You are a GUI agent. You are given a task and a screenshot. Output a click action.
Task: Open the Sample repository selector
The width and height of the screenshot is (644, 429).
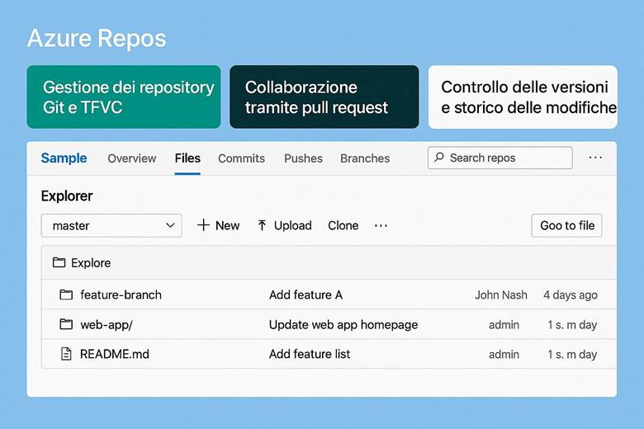(x=64, y=158)
